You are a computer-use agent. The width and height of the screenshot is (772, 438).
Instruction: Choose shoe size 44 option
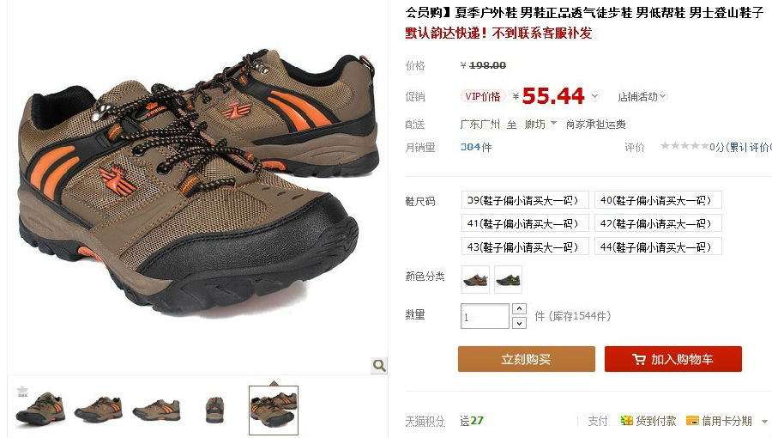tap(658, 246)
